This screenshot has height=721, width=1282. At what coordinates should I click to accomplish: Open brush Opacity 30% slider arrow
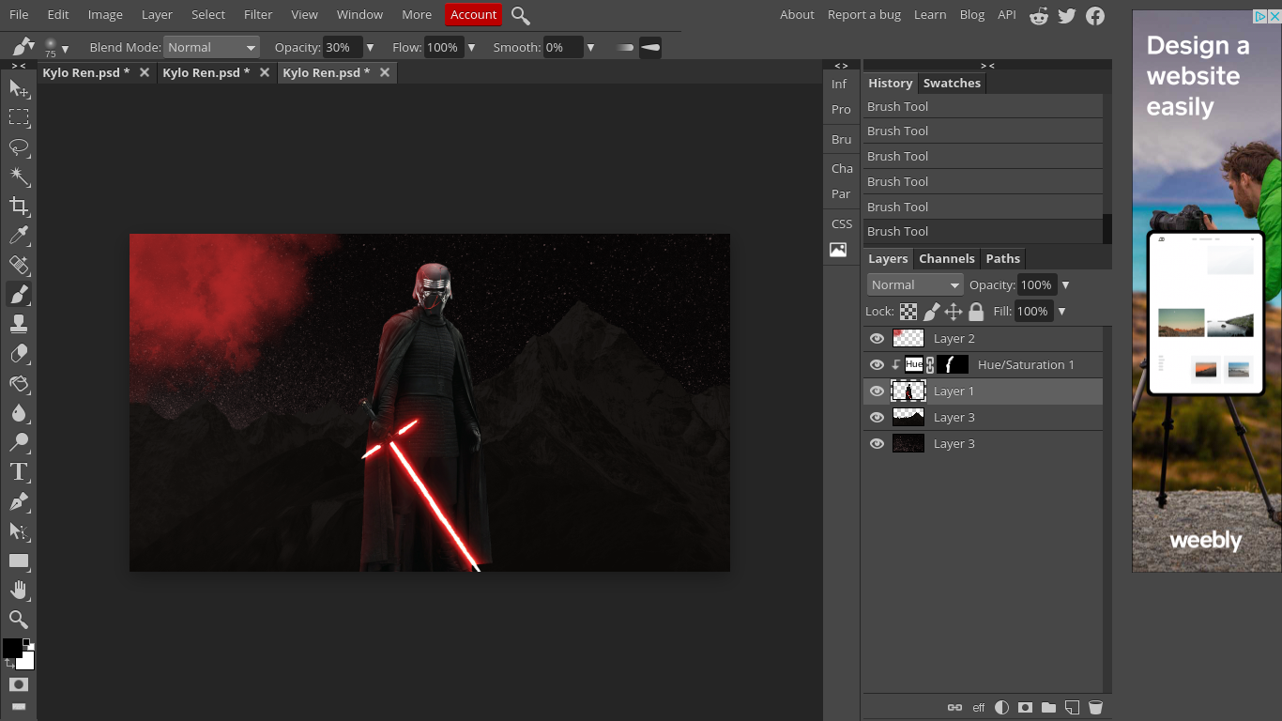[x=370, y=48]
